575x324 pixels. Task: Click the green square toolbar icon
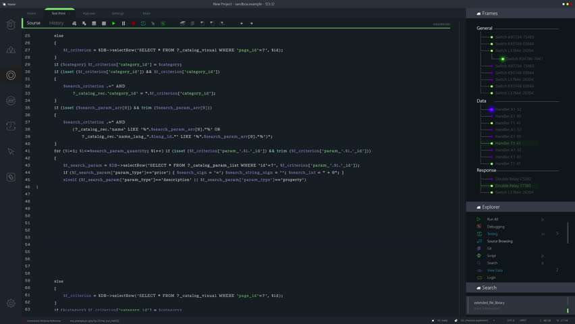(x=163, y=24)
